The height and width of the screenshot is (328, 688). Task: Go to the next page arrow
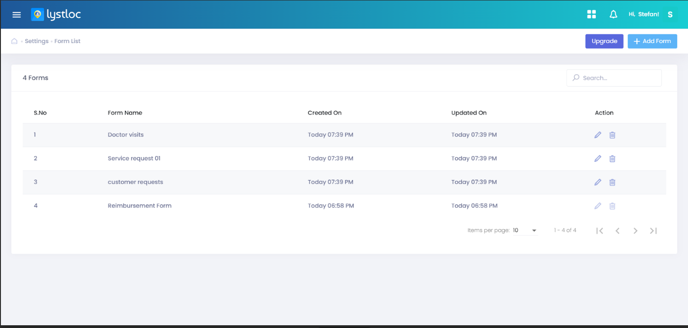[635, 231]
